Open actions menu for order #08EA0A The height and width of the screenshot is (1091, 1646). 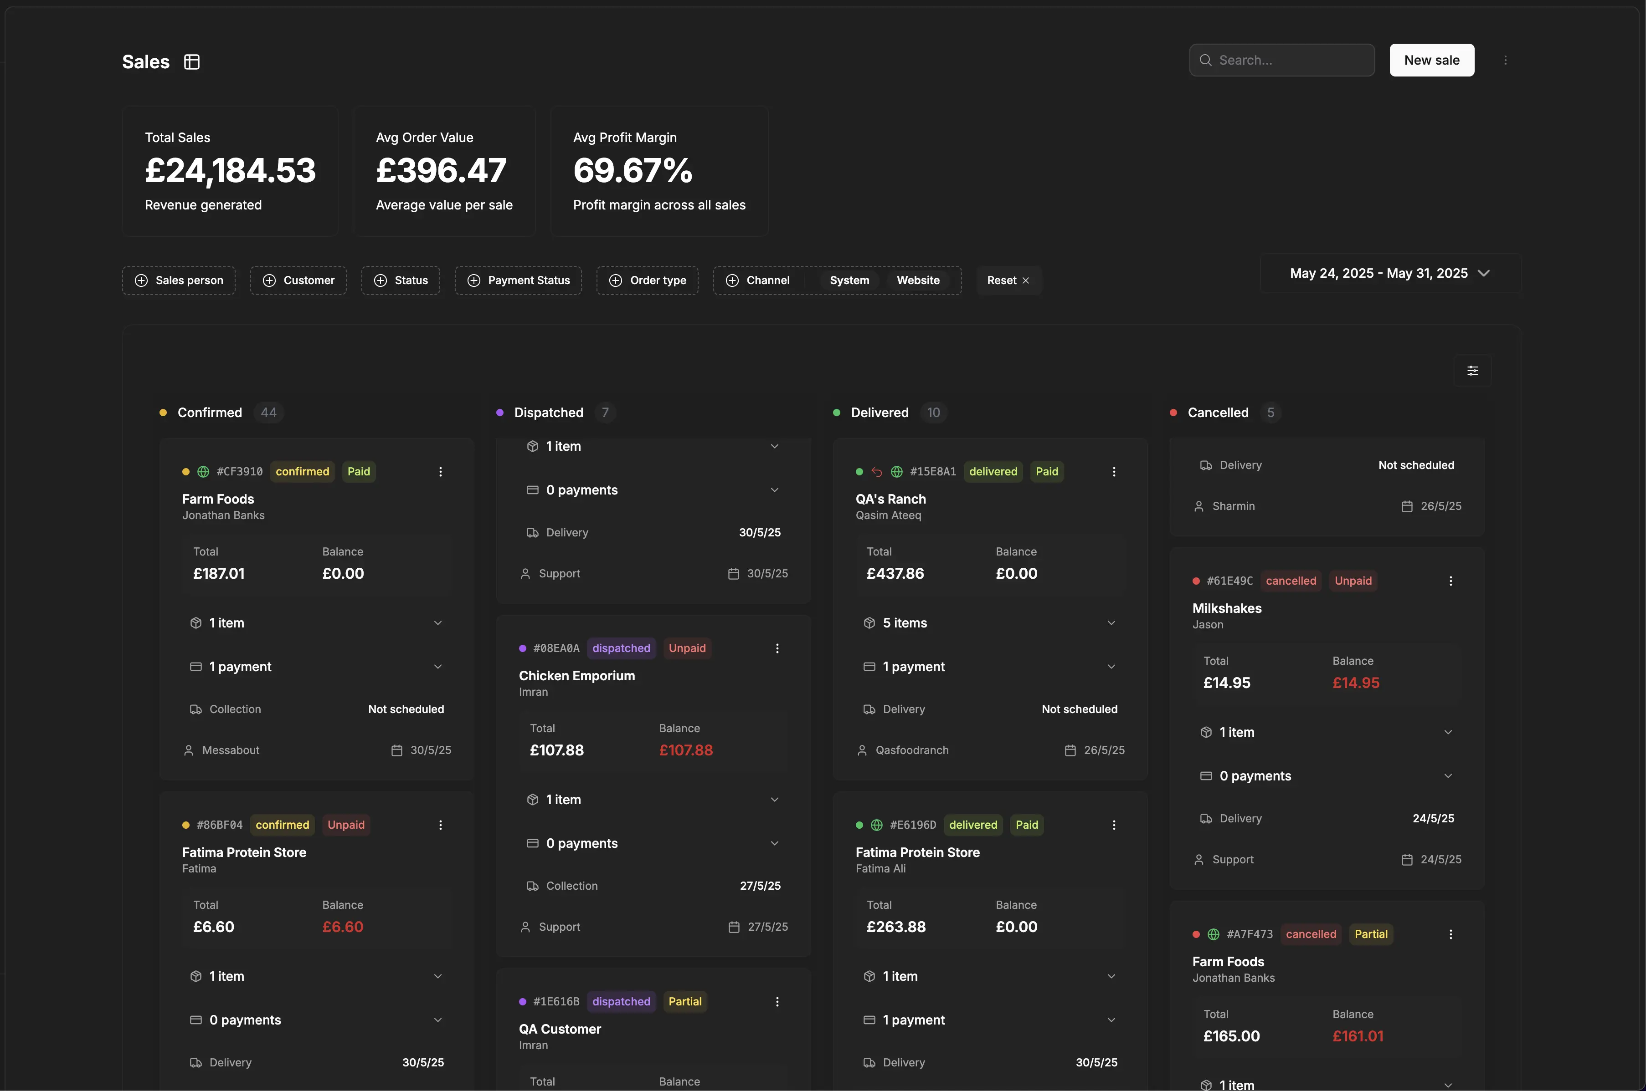pyautogui.click(x=777, y=648)
